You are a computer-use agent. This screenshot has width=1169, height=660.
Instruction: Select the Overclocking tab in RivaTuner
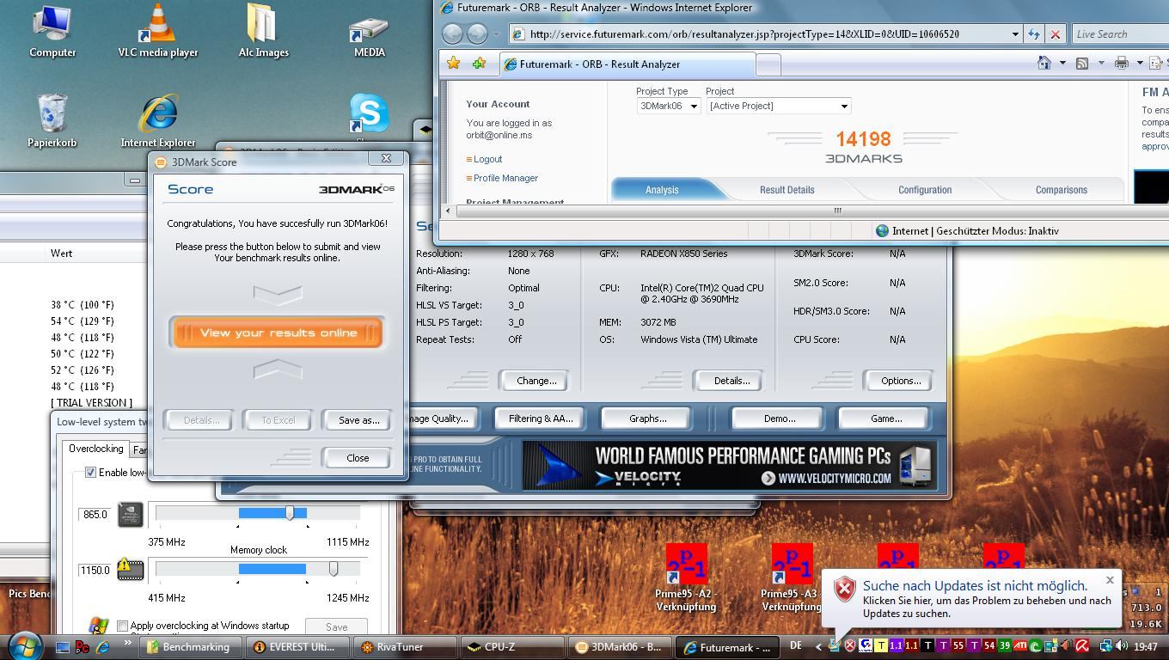[x=95, y=449]
